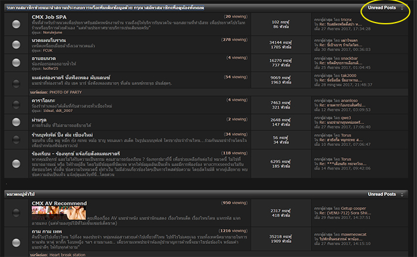Image resolution: width=417 pixels, height=257 pixels.
Task: Open the board title in the 118 viewing row
Action: tap(76, 154)
